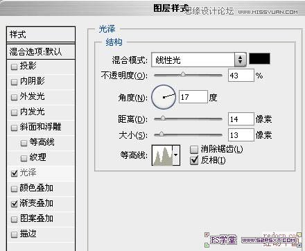Click the angle dial control

coord(164,97)
